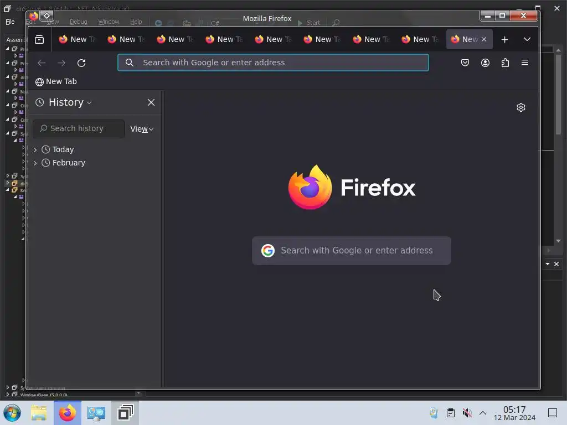Switch to the sixth New Tab

tap(322, 39)
